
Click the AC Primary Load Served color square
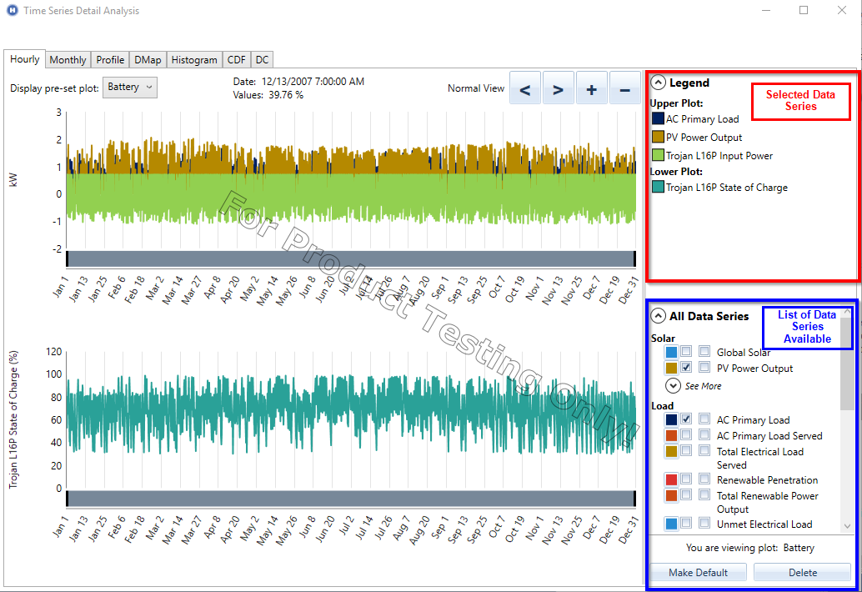[x=671, y=435]
